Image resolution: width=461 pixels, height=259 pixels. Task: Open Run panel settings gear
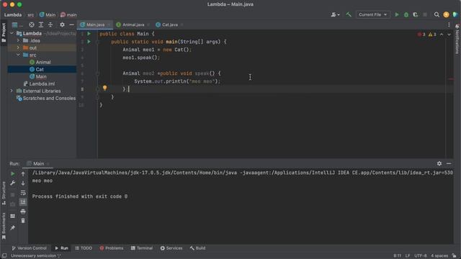[439, 163]
